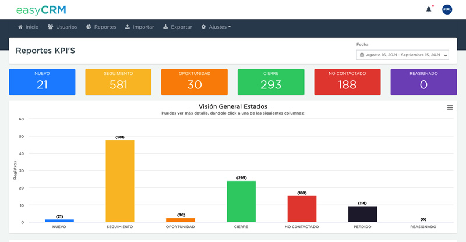466x242 pixels.
Task: Click Importar in the navigation bar
Action: (140, 27)
